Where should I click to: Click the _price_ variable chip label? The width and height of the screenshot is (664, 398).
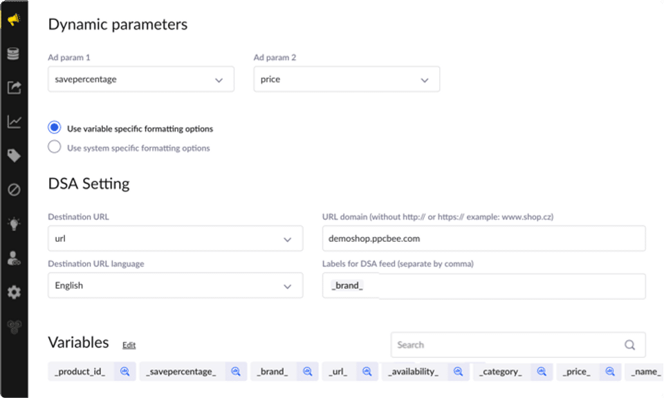coord(577,371)
